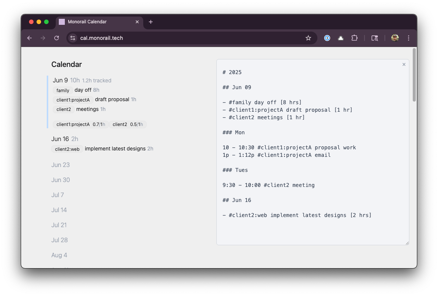Select the Jul 21 week
Image resolution: width=438 pixels, height=296 pixels.
point(59,225)
